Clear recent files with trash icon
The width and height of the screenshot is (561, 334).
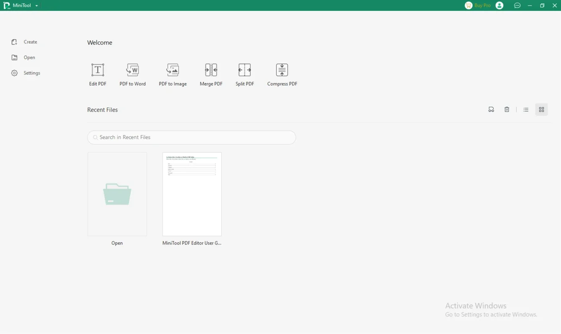tap(507, 109)
